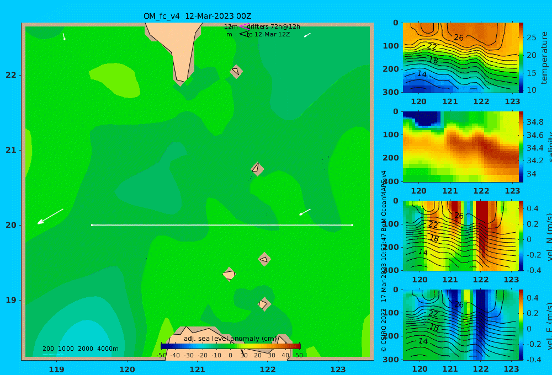Click the 14 contour label in temperature panel
552x375 pixels.
pyautogui.click(x=422, y=74)
